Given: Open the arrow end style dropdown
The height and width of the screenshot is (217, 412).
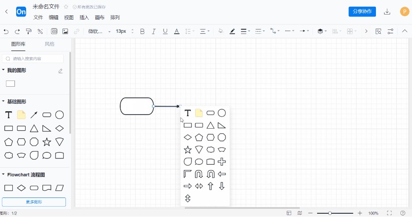Looking at the screenshot, I should coord(304,31).
